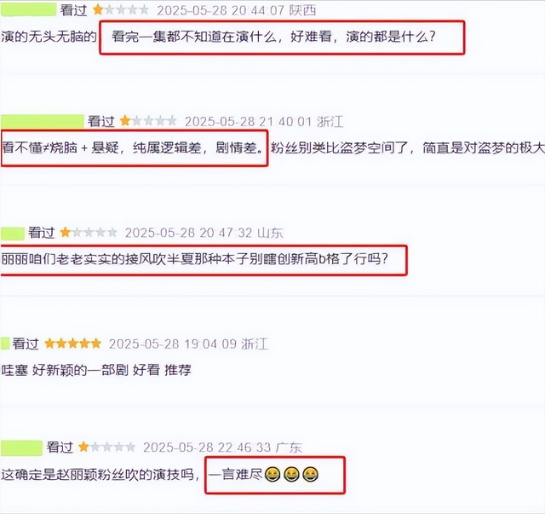This screenshot has width=545, height=514.
Task: Open the blurred username of the 山东 reviewer
Action: (13, 234)
